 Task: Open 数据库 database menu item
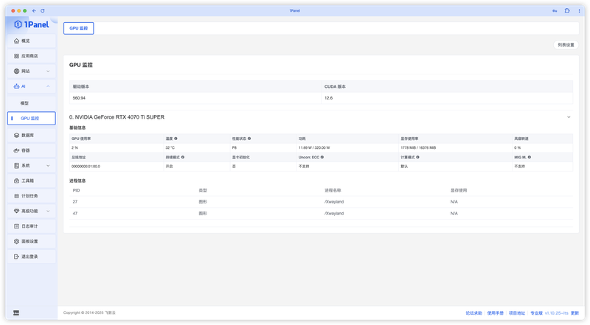[x=32, y=135]
